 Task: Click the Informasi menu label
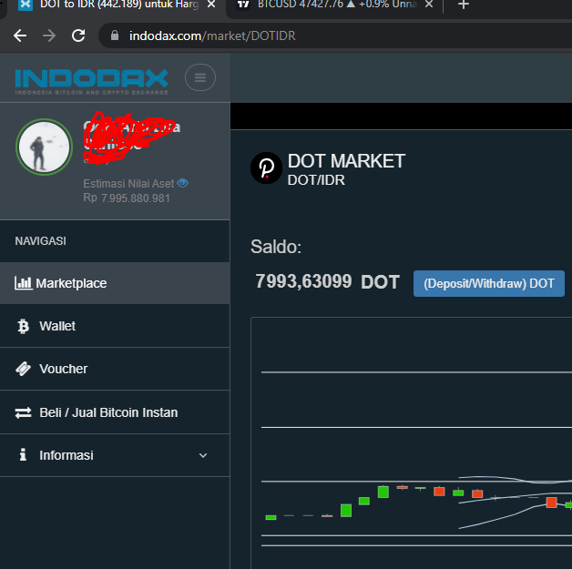pyautogui.click(x=66, y=455)
